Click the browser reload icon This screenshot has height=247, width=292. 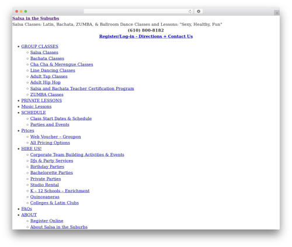[190, 12]
